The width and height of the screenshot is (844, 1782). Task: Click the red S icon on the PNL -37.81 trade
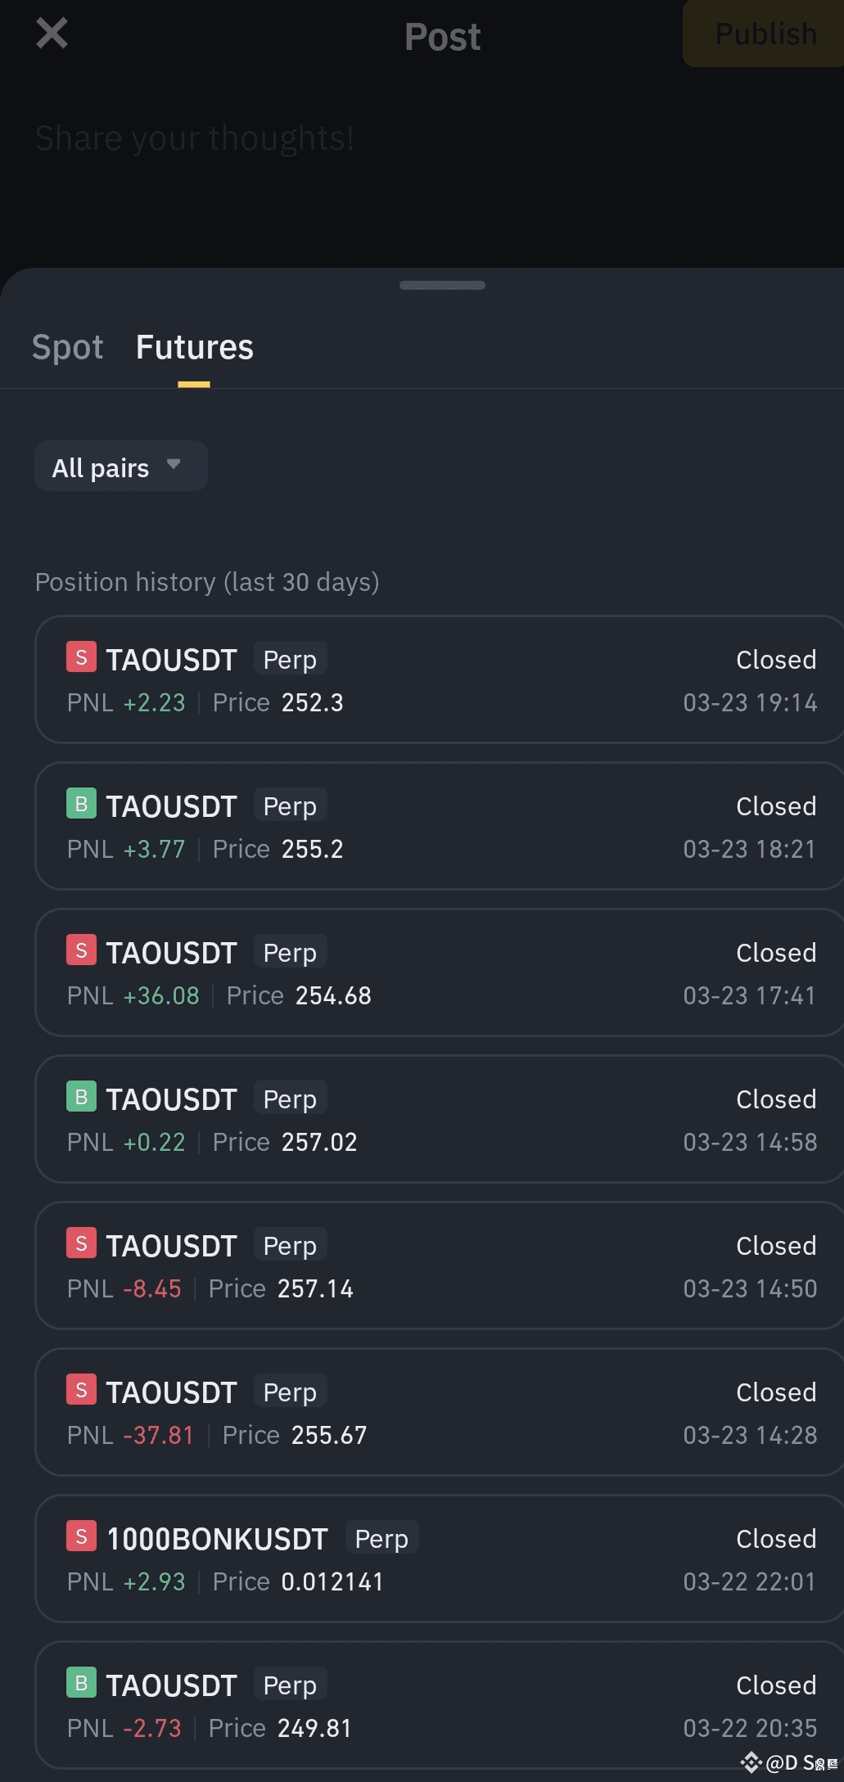81,1390
